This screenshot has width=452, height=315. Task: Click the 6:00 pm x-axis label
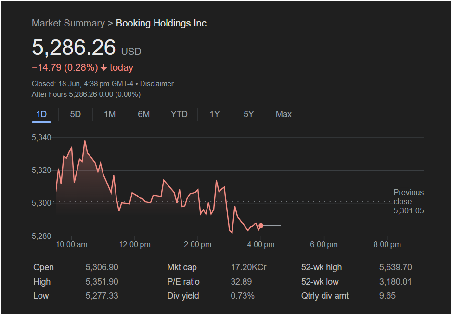324,245
